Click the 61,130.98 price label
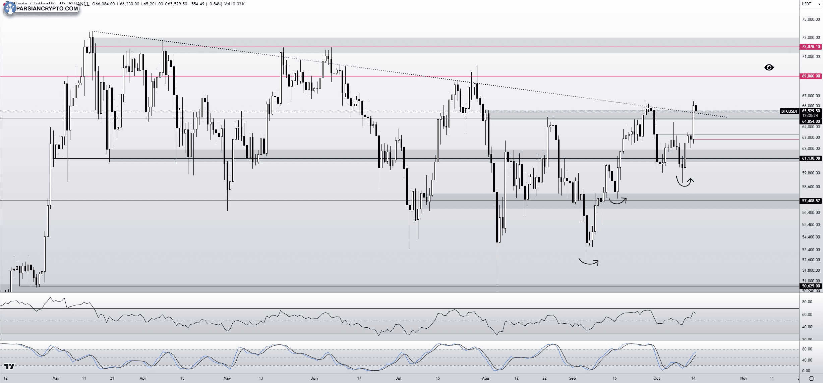823x383 pixels. 811,158
